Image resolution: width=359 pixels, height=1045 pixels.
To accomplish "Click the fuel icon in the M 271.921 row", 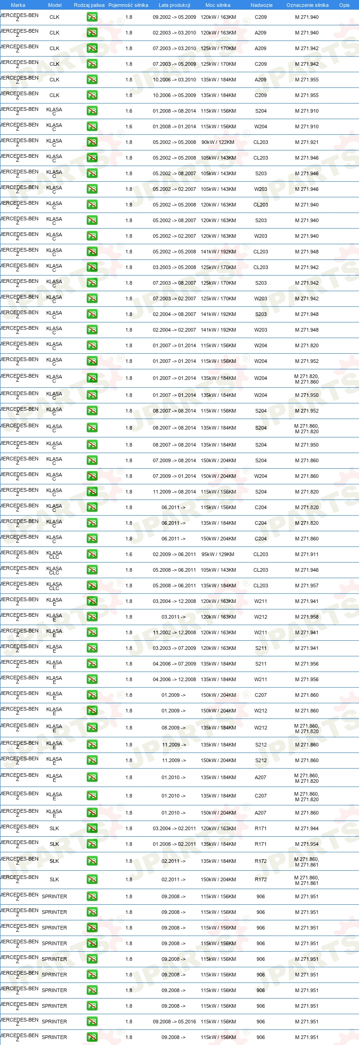I will [92, 142].
